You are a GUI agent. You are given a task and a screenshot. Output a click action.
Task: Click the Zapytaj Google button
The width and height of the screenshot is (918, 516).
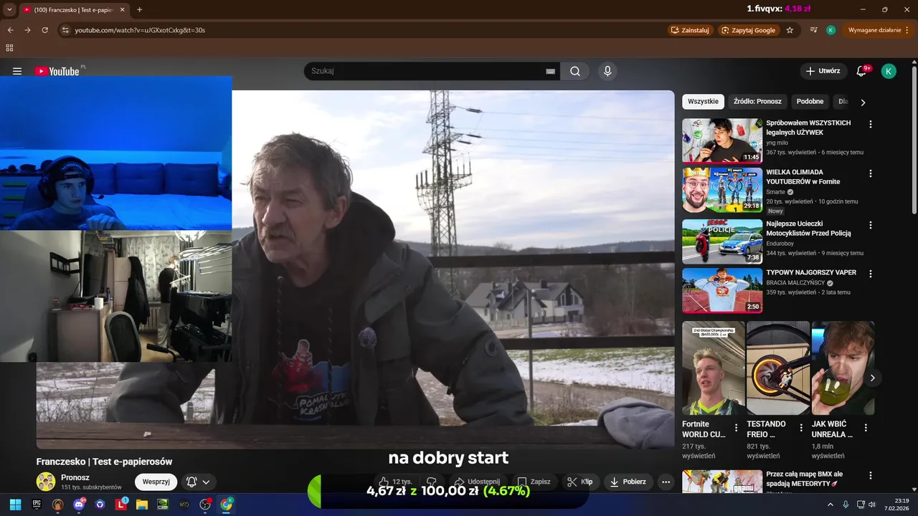tap(748, 30)
